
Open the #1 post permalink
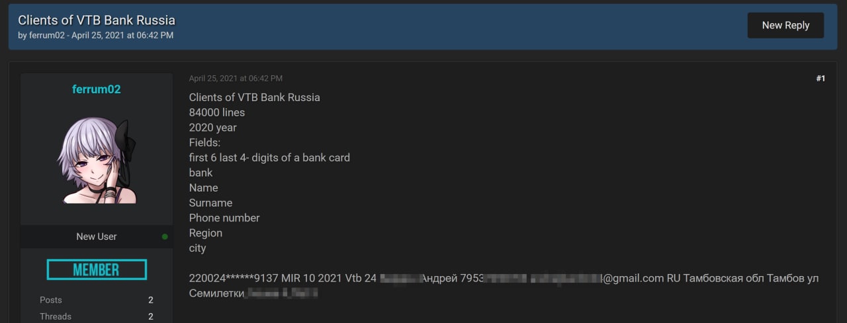[x=821, y=79]
